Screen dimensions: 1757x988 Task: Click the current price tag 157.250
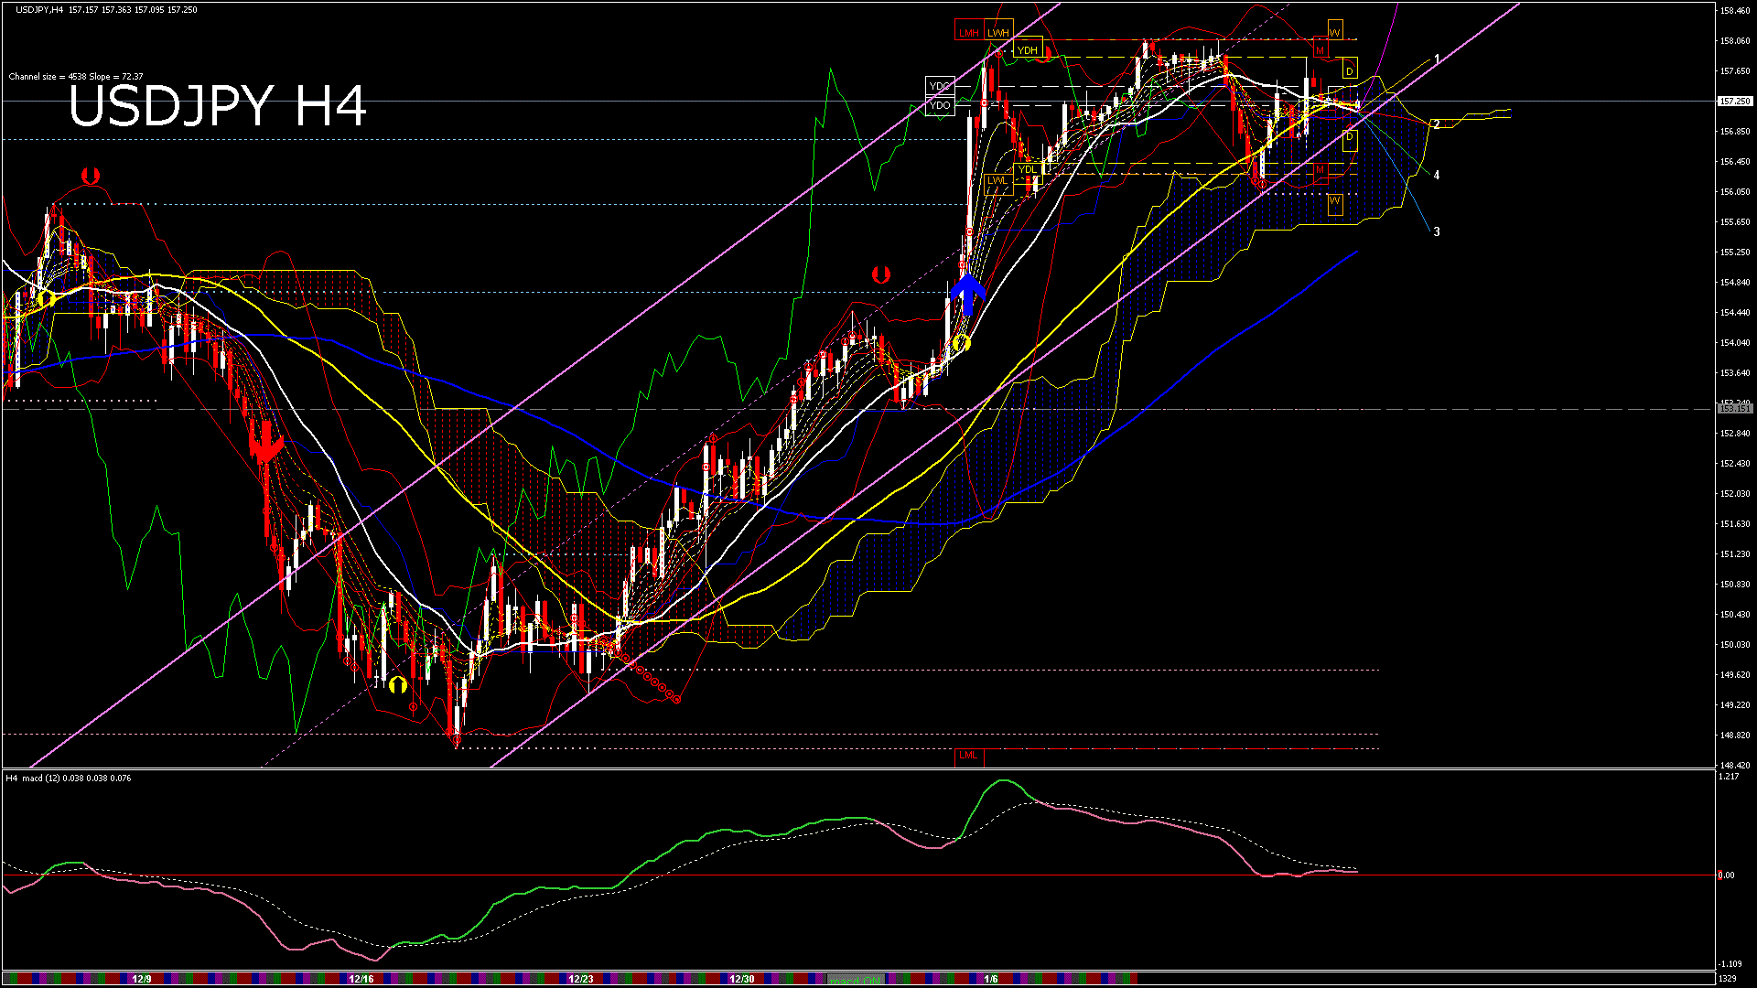pos(1734,102)
